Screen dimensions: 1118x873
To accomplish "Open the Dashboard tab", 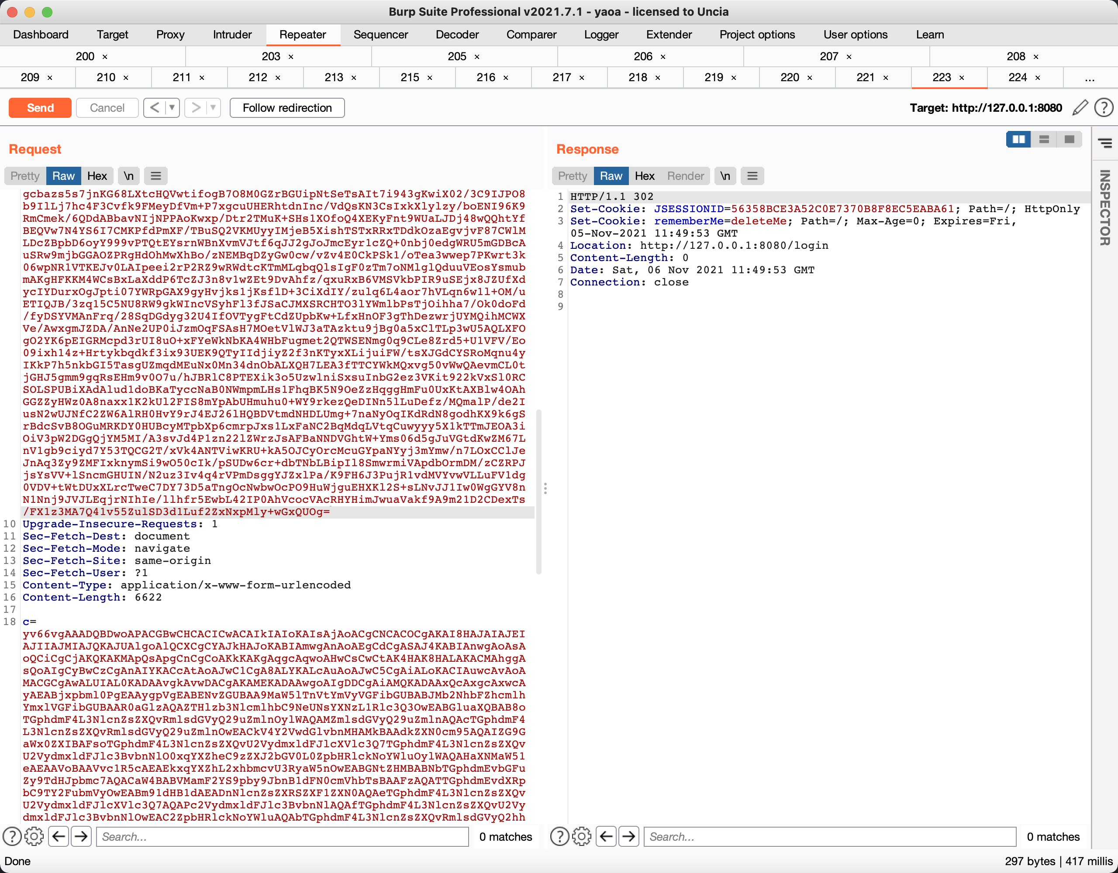I will tap(41, 35).
